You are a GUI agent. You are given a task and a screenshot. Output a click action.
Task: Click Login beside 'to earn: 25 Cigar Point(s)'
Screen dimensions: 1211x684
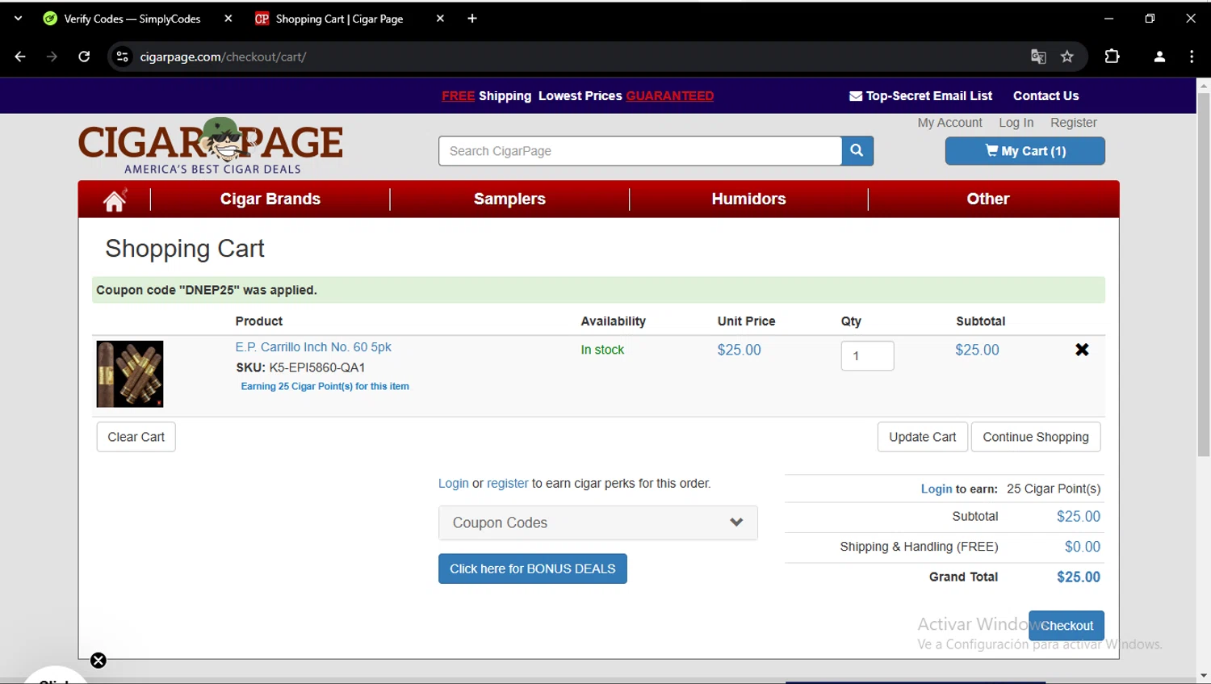(937, 489)
